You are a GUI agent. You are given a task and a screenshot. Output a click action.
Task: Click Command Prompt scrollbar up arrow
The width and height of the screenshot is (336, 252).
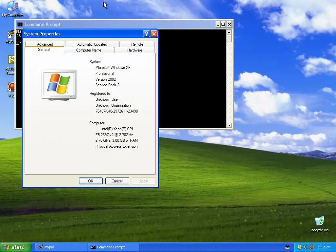click(x=229, y=32)
